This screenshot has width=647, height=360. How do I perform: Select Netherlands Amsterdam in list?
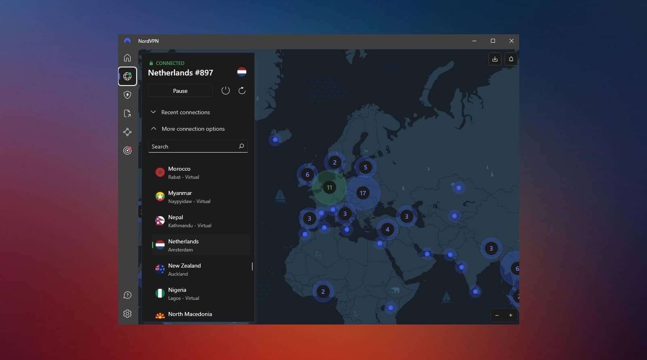201,245
